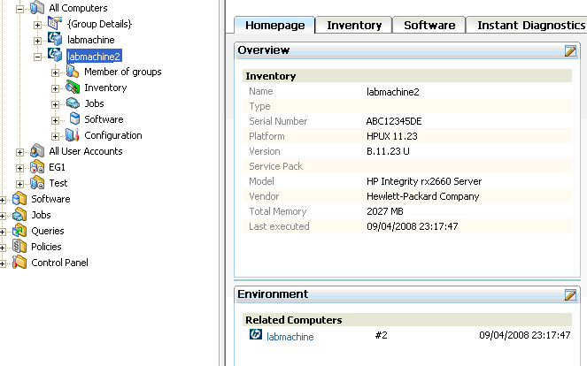Click the All Computers group icon
Screen dimensions: 587x366
(37, 7)
